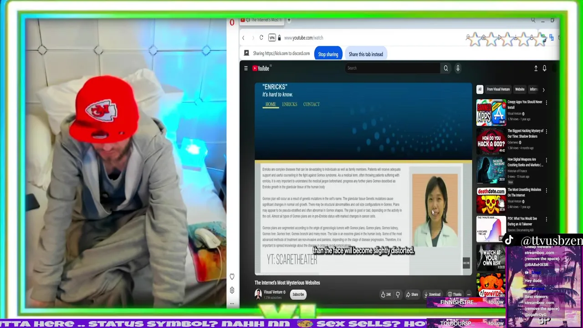Focus the youtube.com/watch address bar
This screenshot has width=583, height=328.
pos(303,38)
